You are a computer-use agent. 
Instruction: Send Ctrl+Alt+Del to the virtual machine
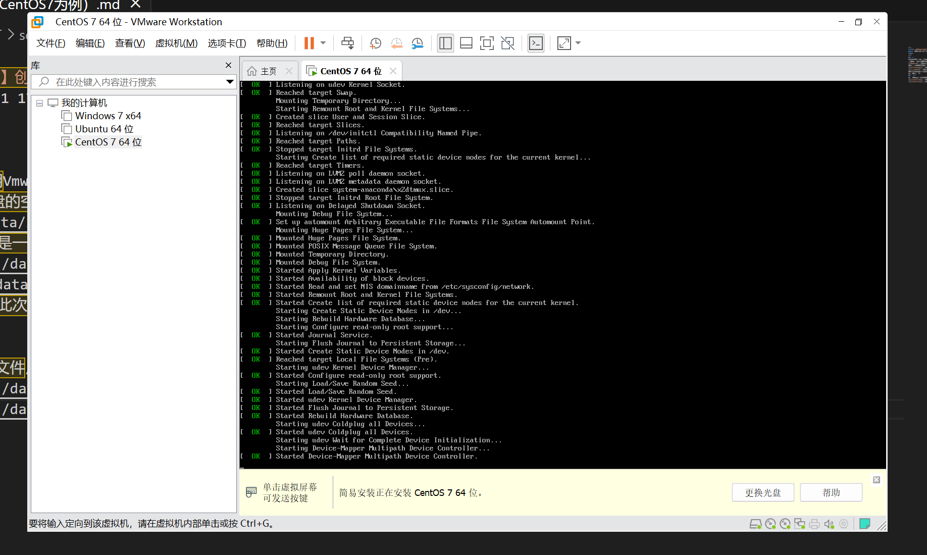[347, 43]
